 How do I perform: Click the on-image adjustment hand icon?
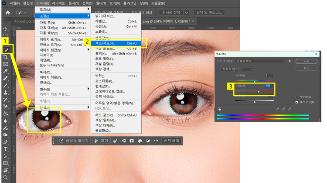coord(220,109)
